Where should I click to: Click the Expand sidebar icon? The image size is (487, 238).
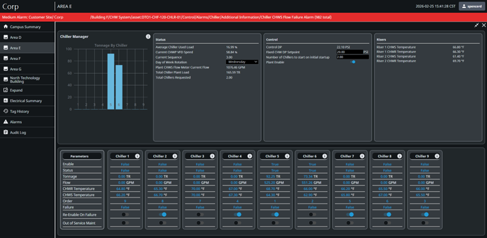coord(6,90)
